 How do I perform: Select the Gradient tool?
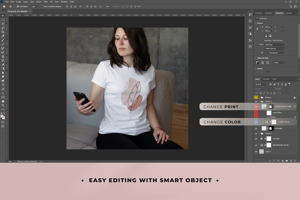click(x=3, y=68)
